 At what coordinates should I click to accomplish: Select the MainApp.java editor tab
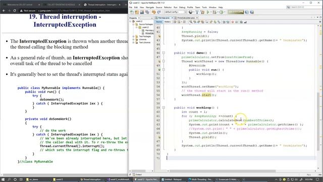(x=164, y=18)
